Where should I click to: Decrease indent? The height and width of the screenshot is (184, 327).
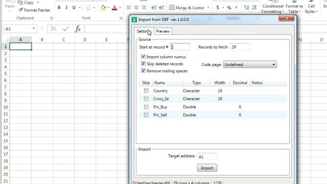click(x=154, y=8)
